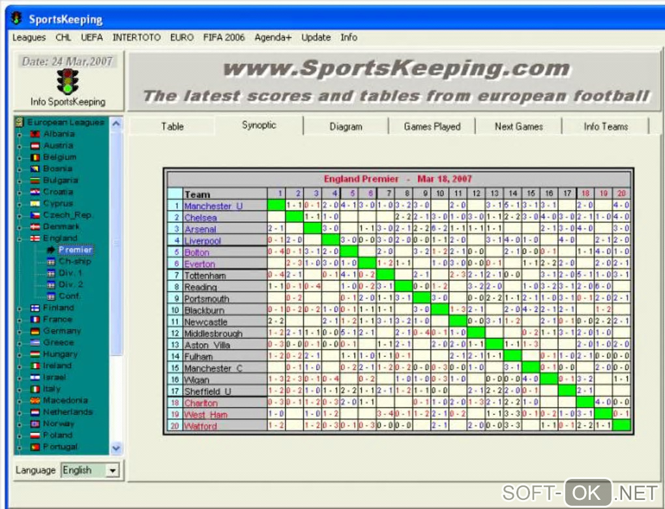The image size is (665, 509).
Task: Switch to the Table tab
Action: pos(172,127)
